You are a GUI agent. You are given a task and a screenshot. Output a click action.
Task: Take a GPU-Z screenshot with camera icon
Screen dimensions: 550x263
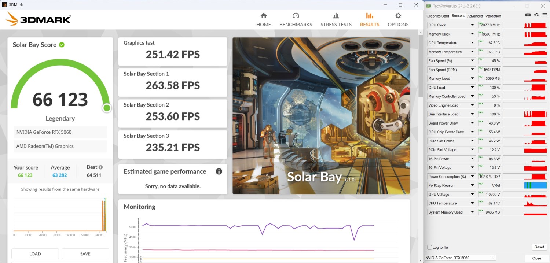pyautogui.click(x=528, y=15)
